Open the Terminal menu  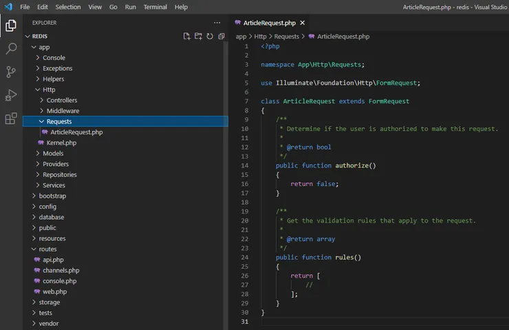155,7
